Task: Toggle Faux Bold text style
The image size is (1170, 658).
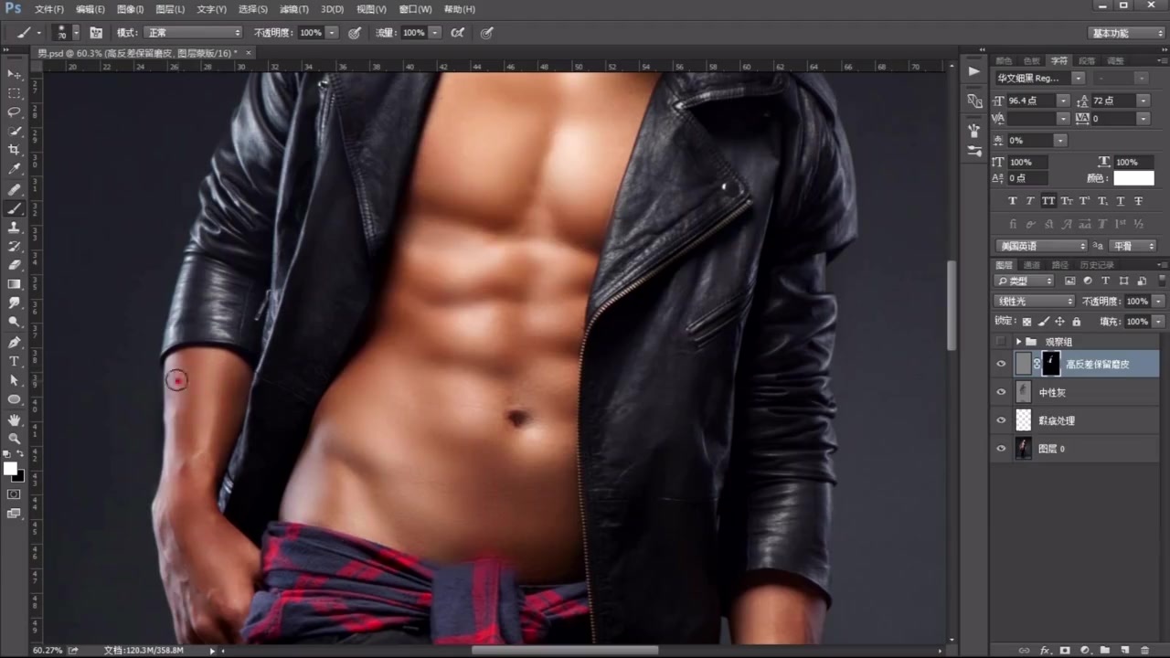Action: [x=1012, y=201]
